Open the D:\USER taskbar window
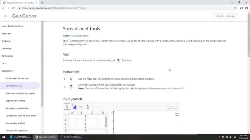The height and width of the screenshot is (140, 250). [20, 137]
